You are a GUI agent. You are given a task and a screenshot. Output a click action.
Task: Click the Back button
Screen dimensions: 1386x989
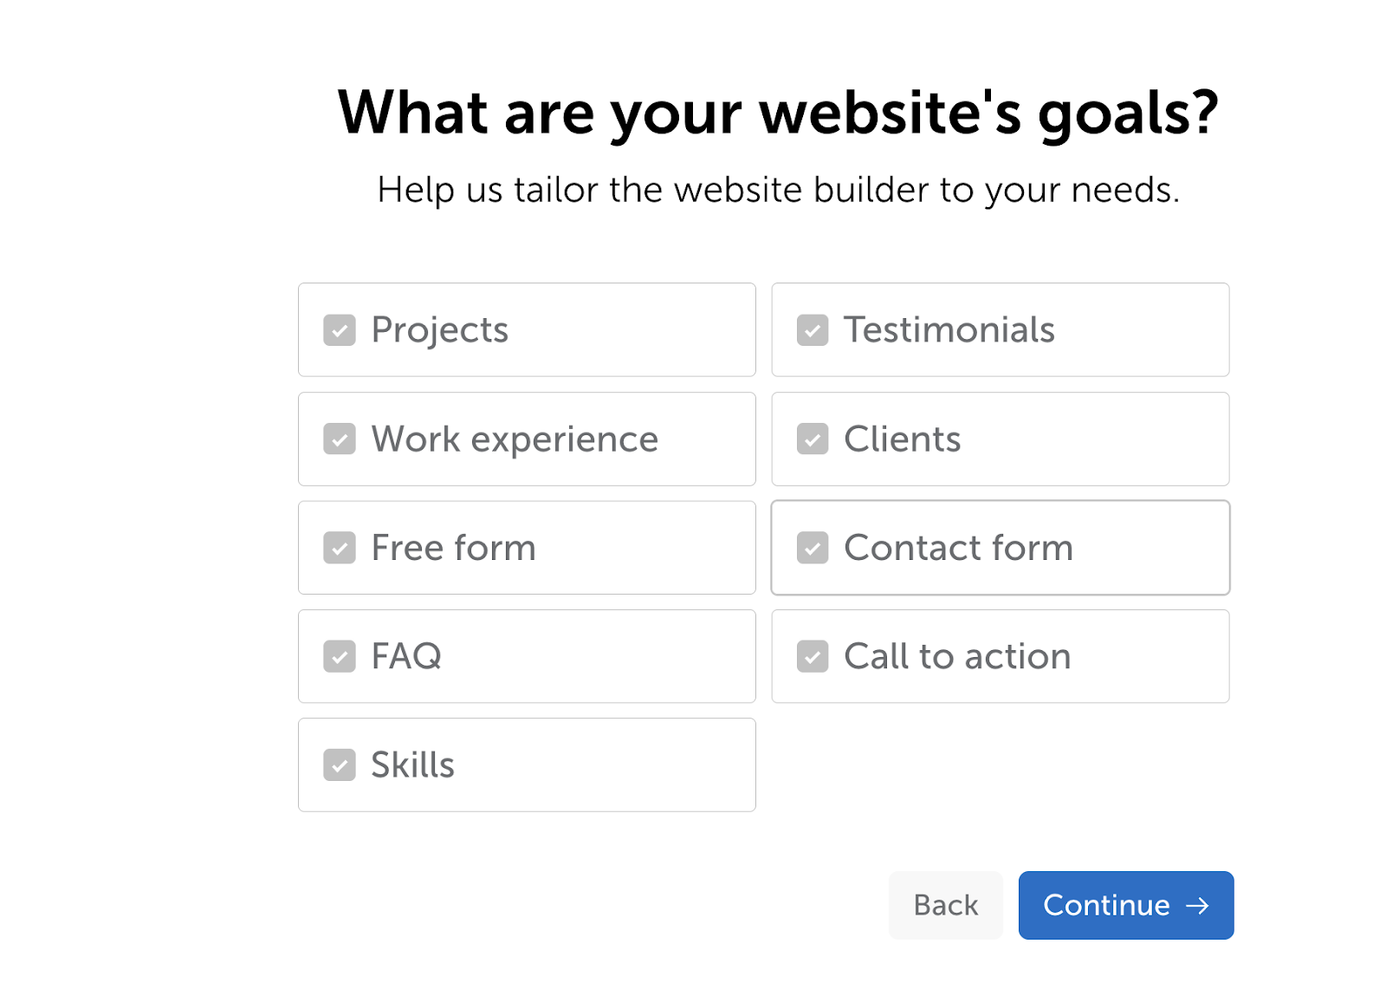945,905
